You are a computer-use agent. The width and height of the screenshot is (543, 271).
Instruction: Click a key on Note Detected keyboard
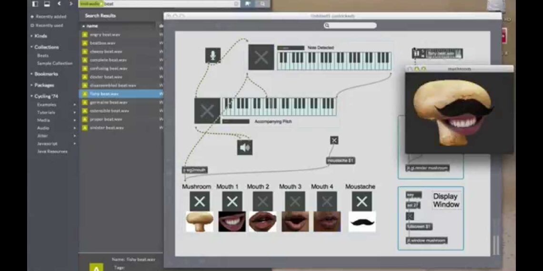pos(333,61)
